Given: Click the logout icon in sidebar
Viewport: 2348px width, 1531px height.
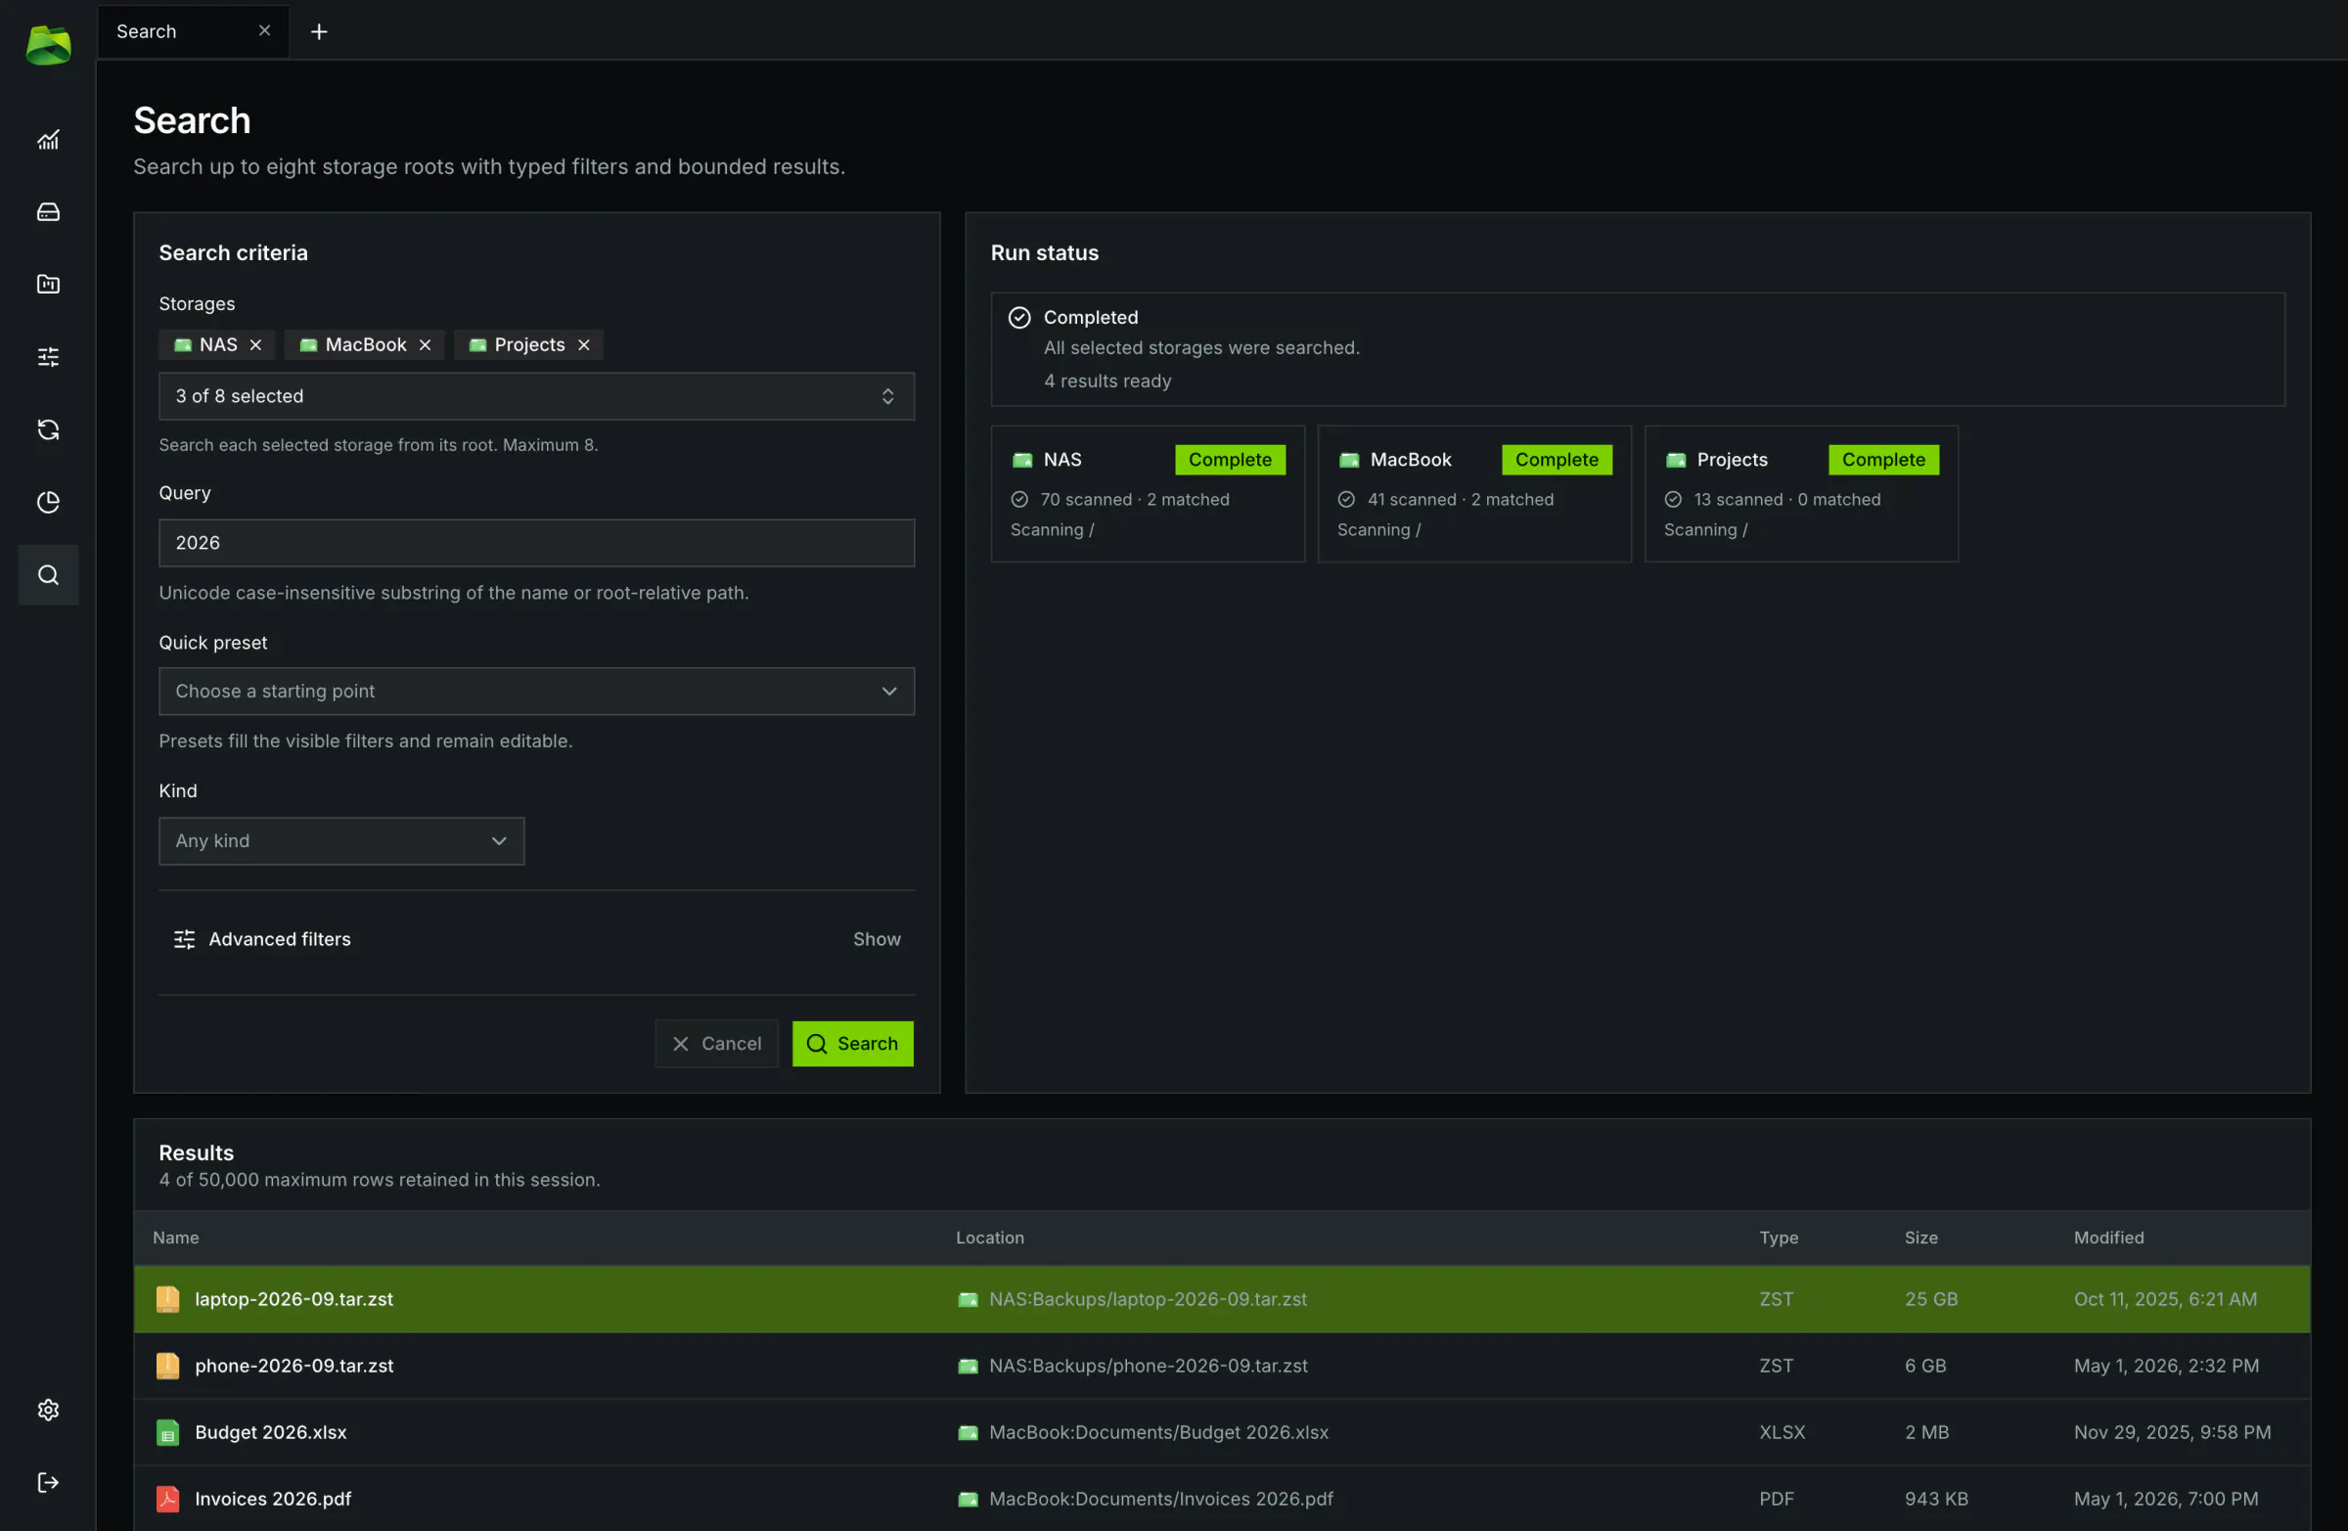Looking at the screenshot, I should pos(47,1483).
